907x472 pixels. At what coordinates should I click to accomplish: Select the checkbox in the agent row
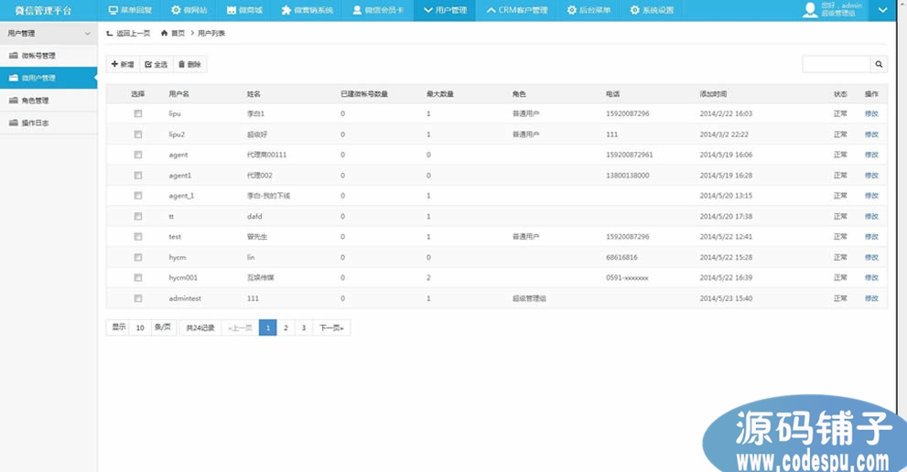click(x=137, y=155)
